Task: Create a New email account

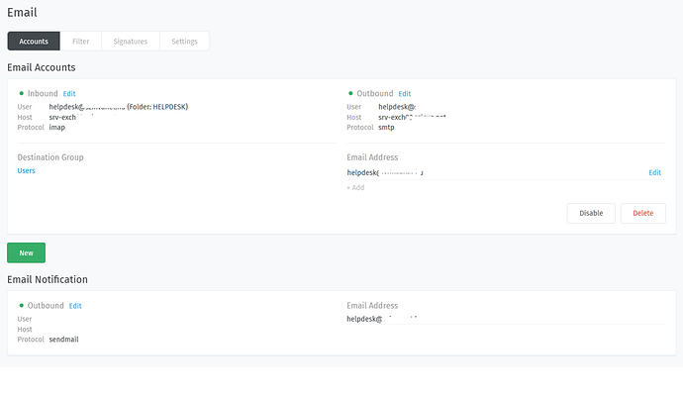Action: click(26, 252)
